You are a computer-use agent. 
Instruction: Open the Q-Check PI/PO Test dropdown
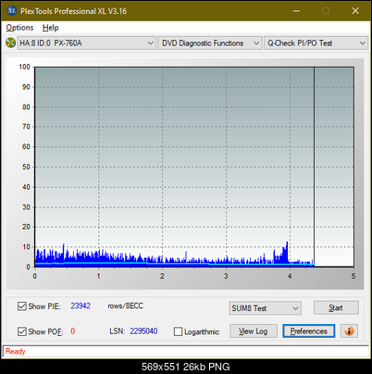click(x=316, y=44)
